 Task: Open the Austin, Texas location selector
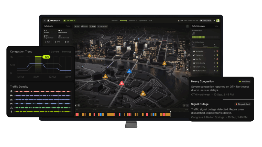[206, 21]
